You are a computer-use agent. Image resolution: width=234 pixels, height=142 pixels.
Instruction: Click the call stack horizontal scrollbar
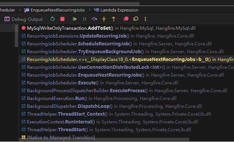[x=104, y=139]
